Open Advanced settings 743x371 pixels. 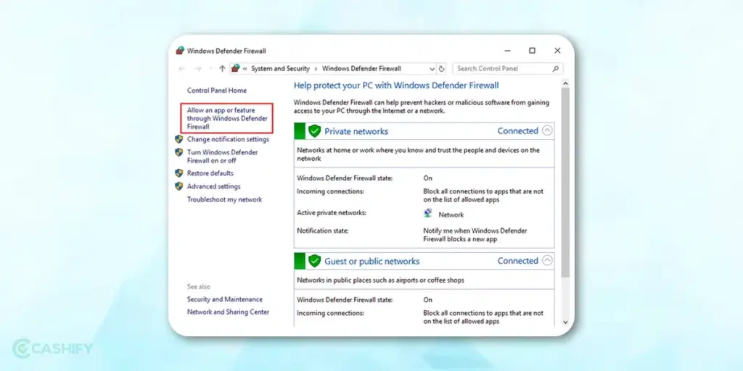pyautogui.click(x=214, y=186)
